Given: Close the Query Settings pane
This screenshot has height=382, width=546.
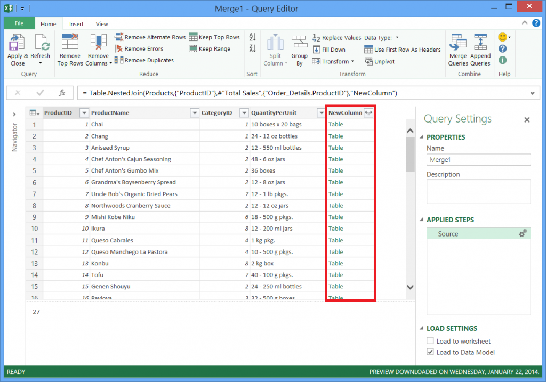Looking at the screenshot, I should tap(527, 120).
